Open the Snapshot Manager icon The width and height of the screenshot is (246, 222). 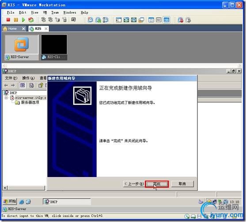[x=106, y=20]
